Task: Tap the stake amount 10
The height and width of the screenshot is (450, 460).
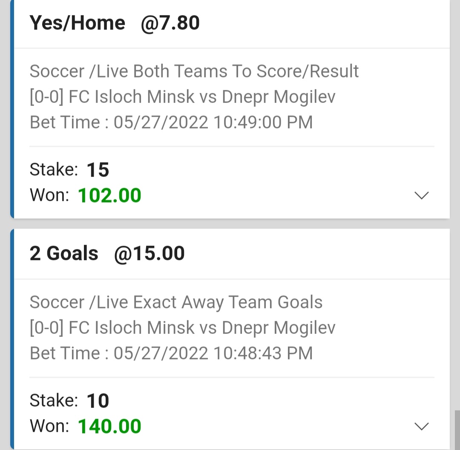Action: click(98, 401)
